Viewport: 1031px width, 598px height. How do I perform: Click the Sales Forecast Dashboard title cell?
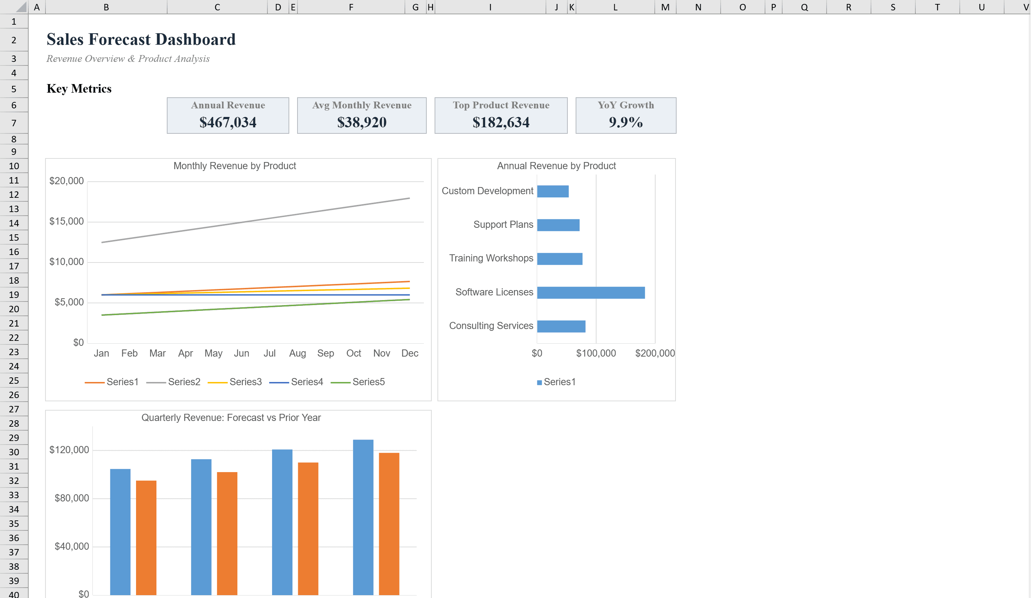point(141,39)
